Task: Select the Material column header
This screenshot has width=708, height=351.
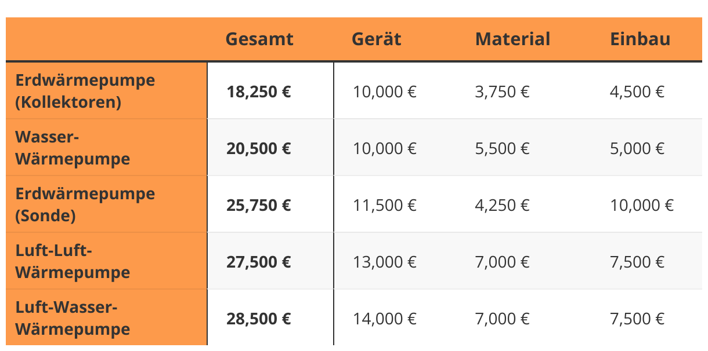Action: coord(512,39)
